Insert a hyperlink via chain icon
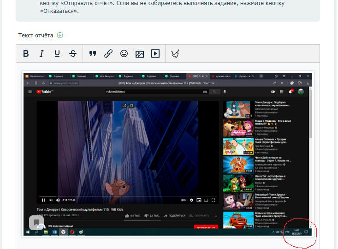Screen dimensions: 338x249 pyautogui.click(x=108, y=53)
